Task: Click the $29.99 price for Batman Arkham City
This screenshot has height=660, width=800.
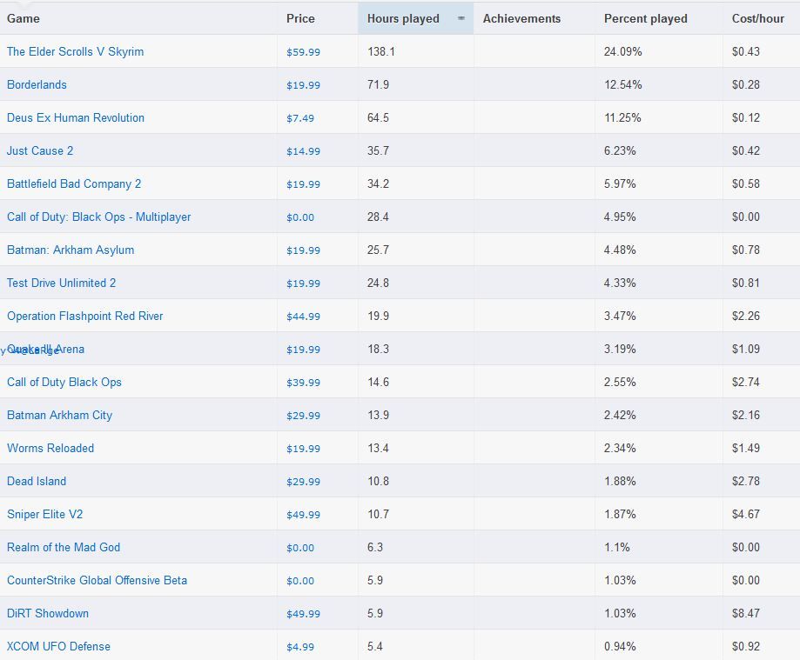Action: point(303,416)
